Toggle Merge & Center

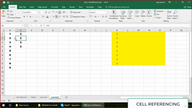(78, 17)
